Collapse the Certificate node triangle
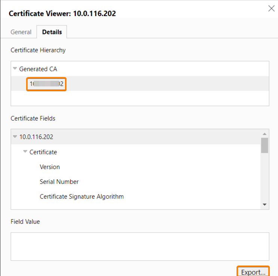Screen dimensions: 278x276 pos(25,152)
